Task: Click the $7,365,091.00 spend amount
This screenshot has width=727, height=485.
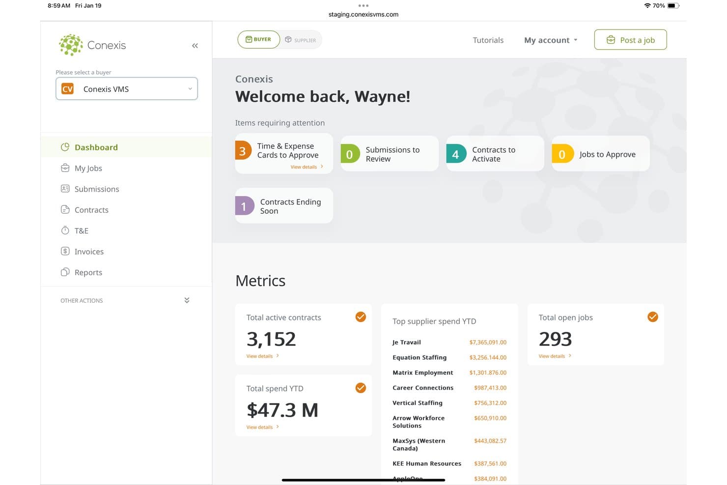Action: pyautogui.click(x=488, y=342)
